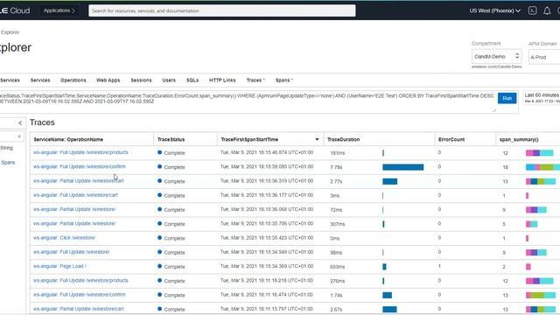Open the notifications bell icon
The image size is (560, 315).
(547, 11)
